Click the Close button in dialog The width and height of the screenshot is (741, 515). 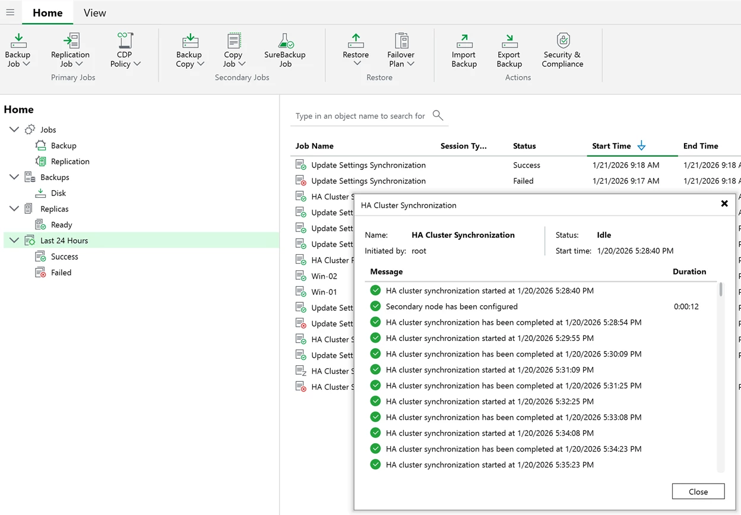pos(698,492)
